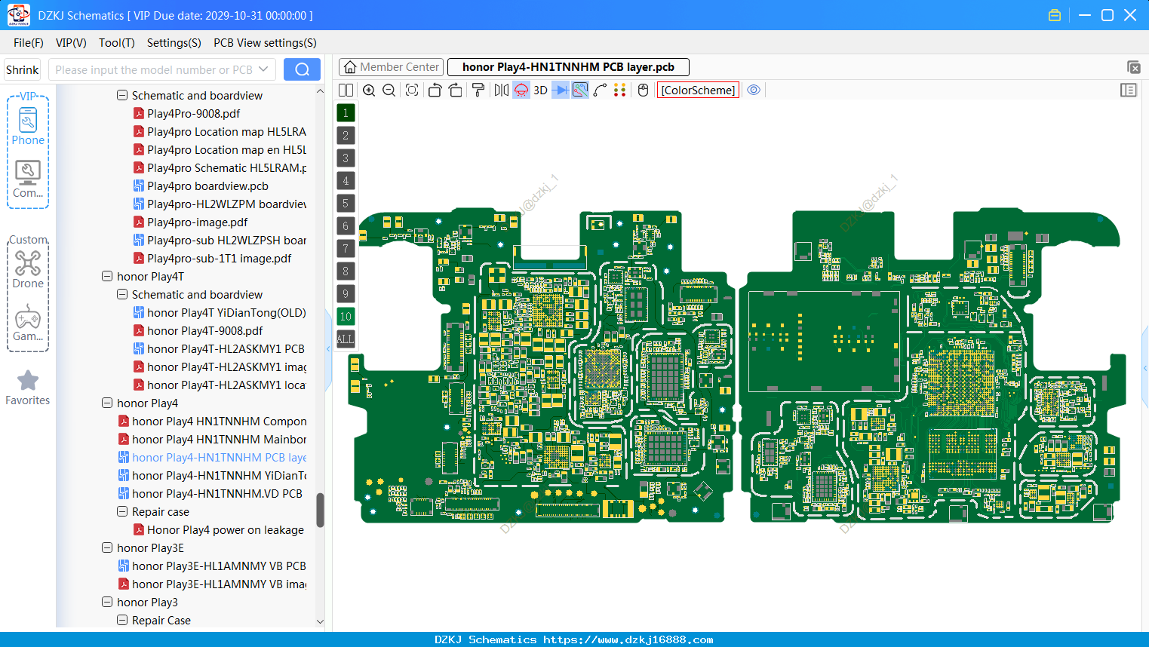Open honor Play3E-HL1AMNMY VB PCB
The width and height of the screenshot is (1149, 647).
tap(219, 566)
